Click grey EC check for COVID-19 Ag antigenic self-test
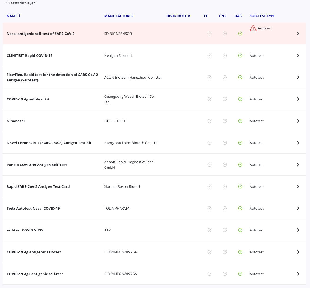Screen dimensions: 310x288 point(210,252)
